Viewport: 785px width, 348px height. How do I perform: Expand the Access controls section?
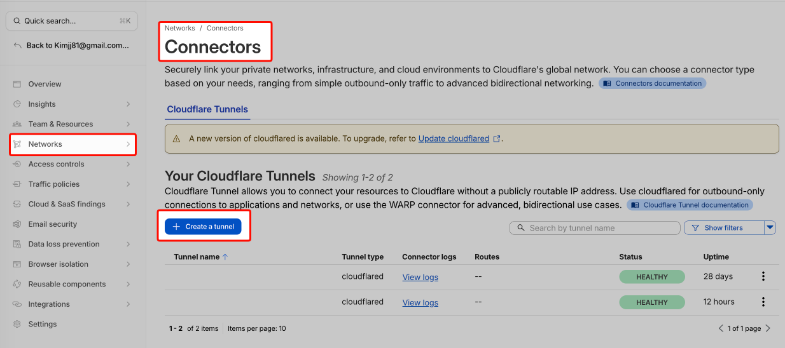pyautogui.click(x=128, y=164)
